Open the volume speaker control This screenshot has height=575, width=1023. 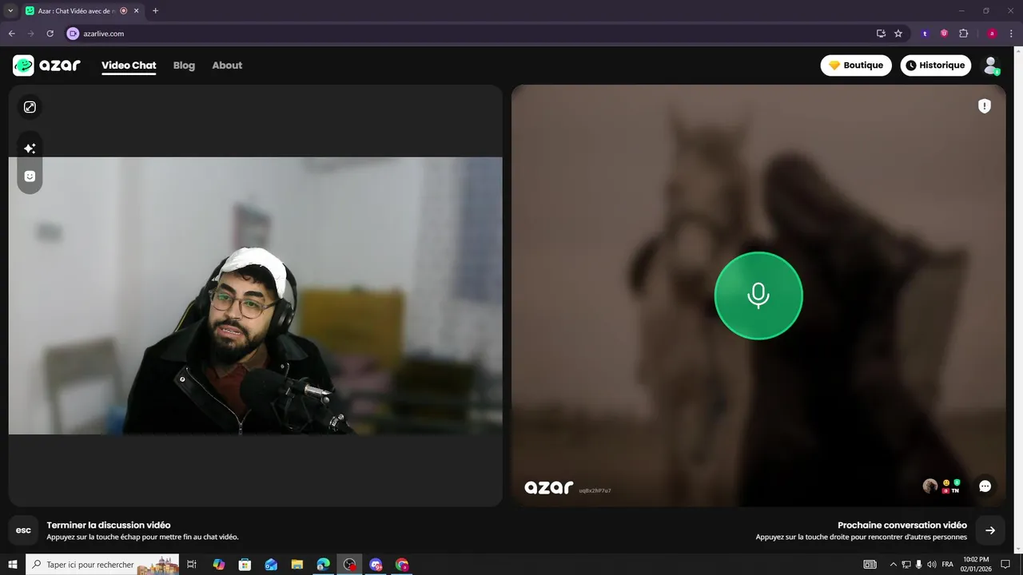pyautogui.click(x=931, y=565)
